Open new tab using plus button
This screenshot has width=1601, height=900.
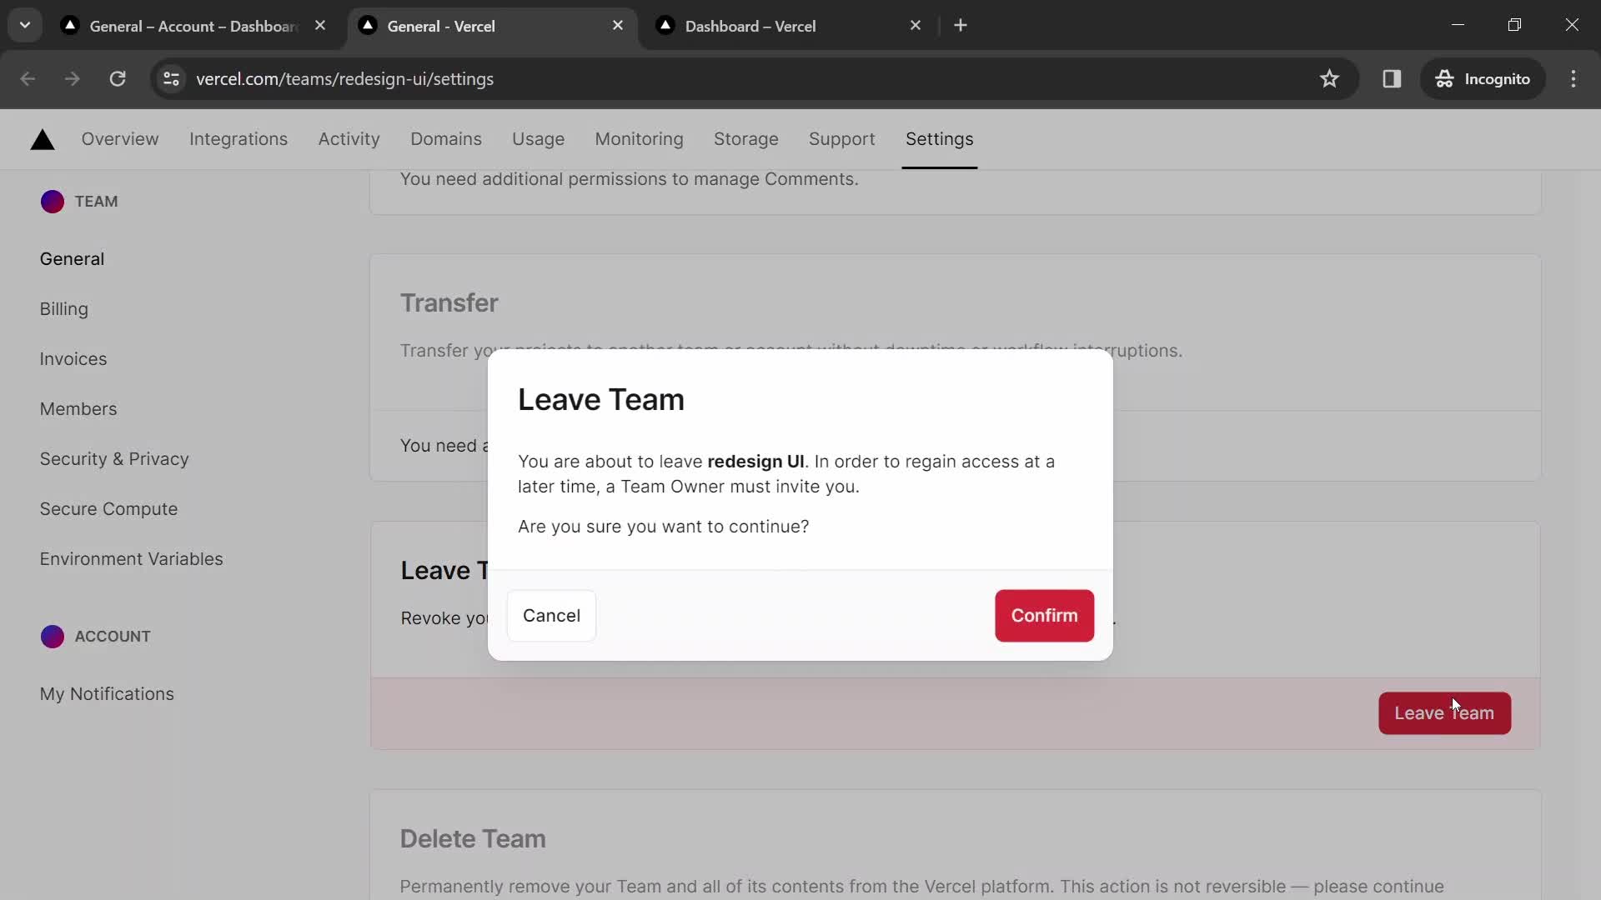point(960,24)
